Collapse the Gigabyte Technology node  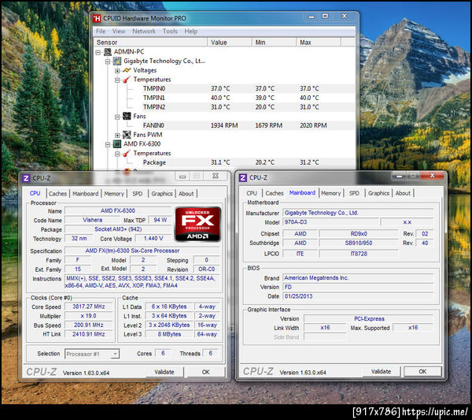(x=108, y=61)
